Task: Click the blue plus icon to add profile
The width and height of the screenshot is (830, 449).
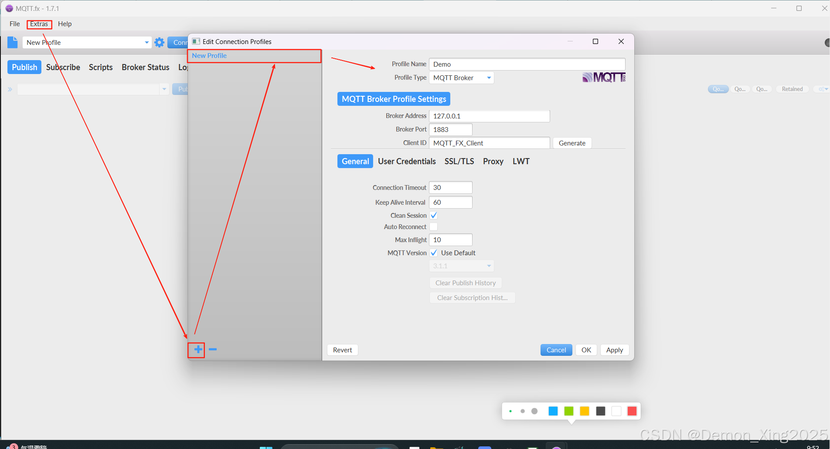Action: pyautogui.click(x=198, y=349)
